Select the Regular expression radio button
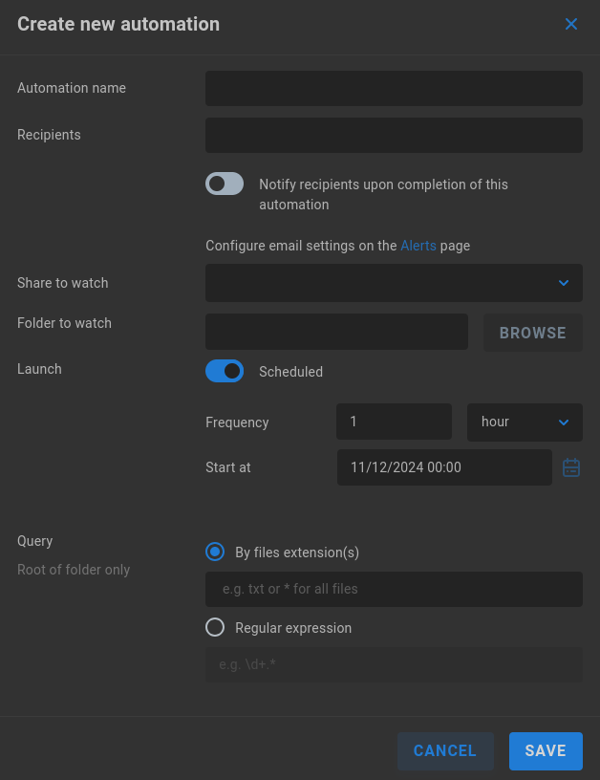Image resolution: width=600 pixels, height=780 pixels. pos(215,627)
